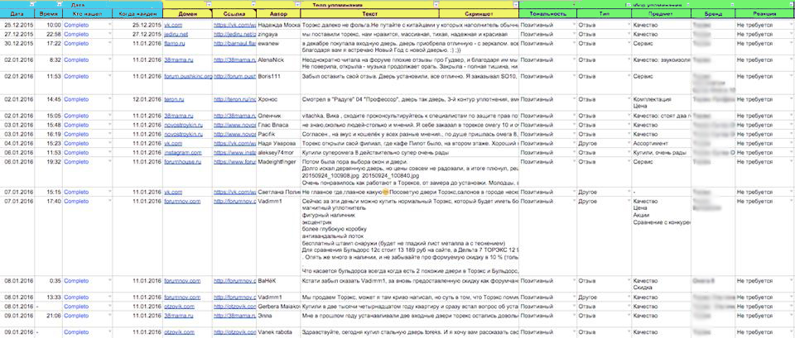Open Тональность dropdown in the Хронос row
Viewport: 795px width, 338px height.
pos(573,100)
